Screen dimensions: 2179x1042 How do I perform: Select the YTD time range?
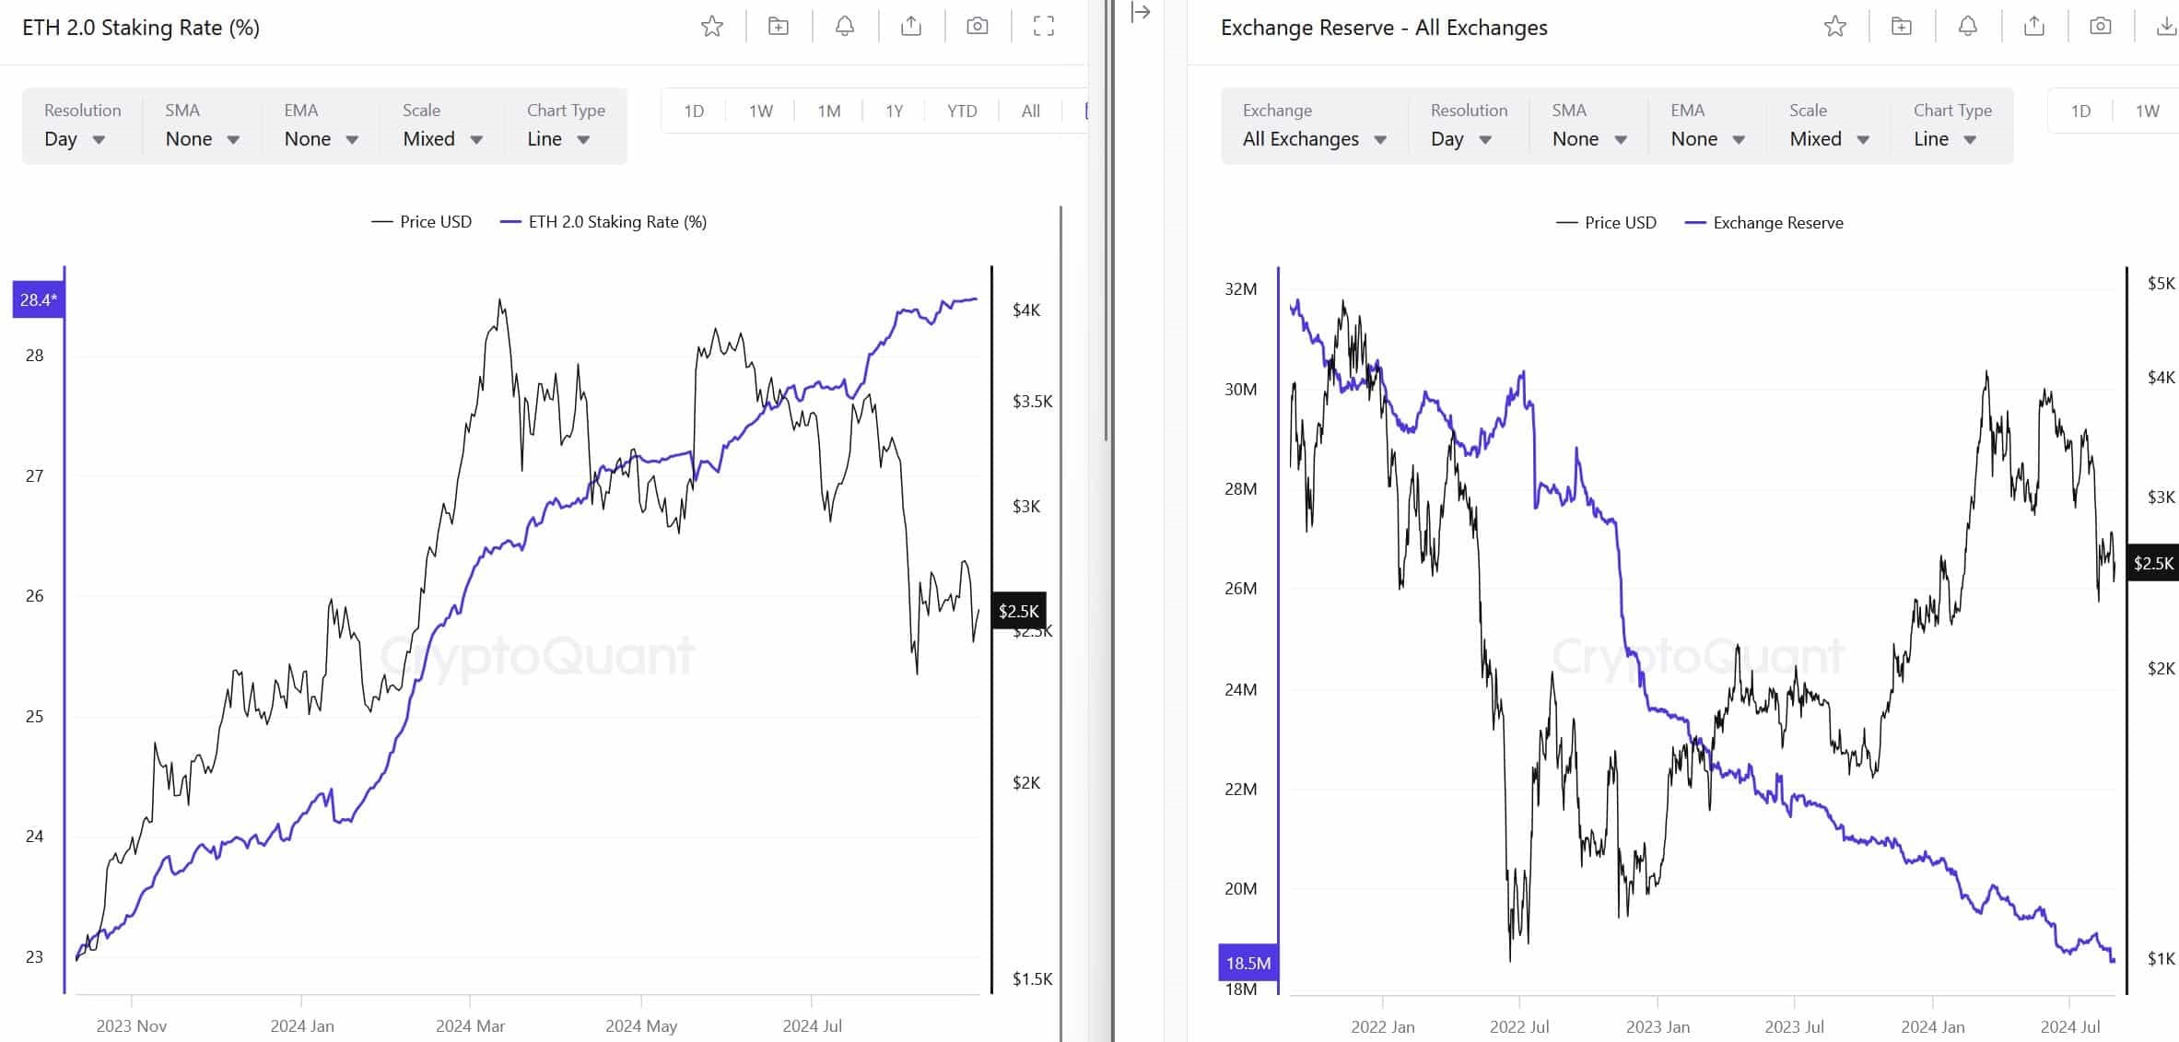[x=962, y=111]
